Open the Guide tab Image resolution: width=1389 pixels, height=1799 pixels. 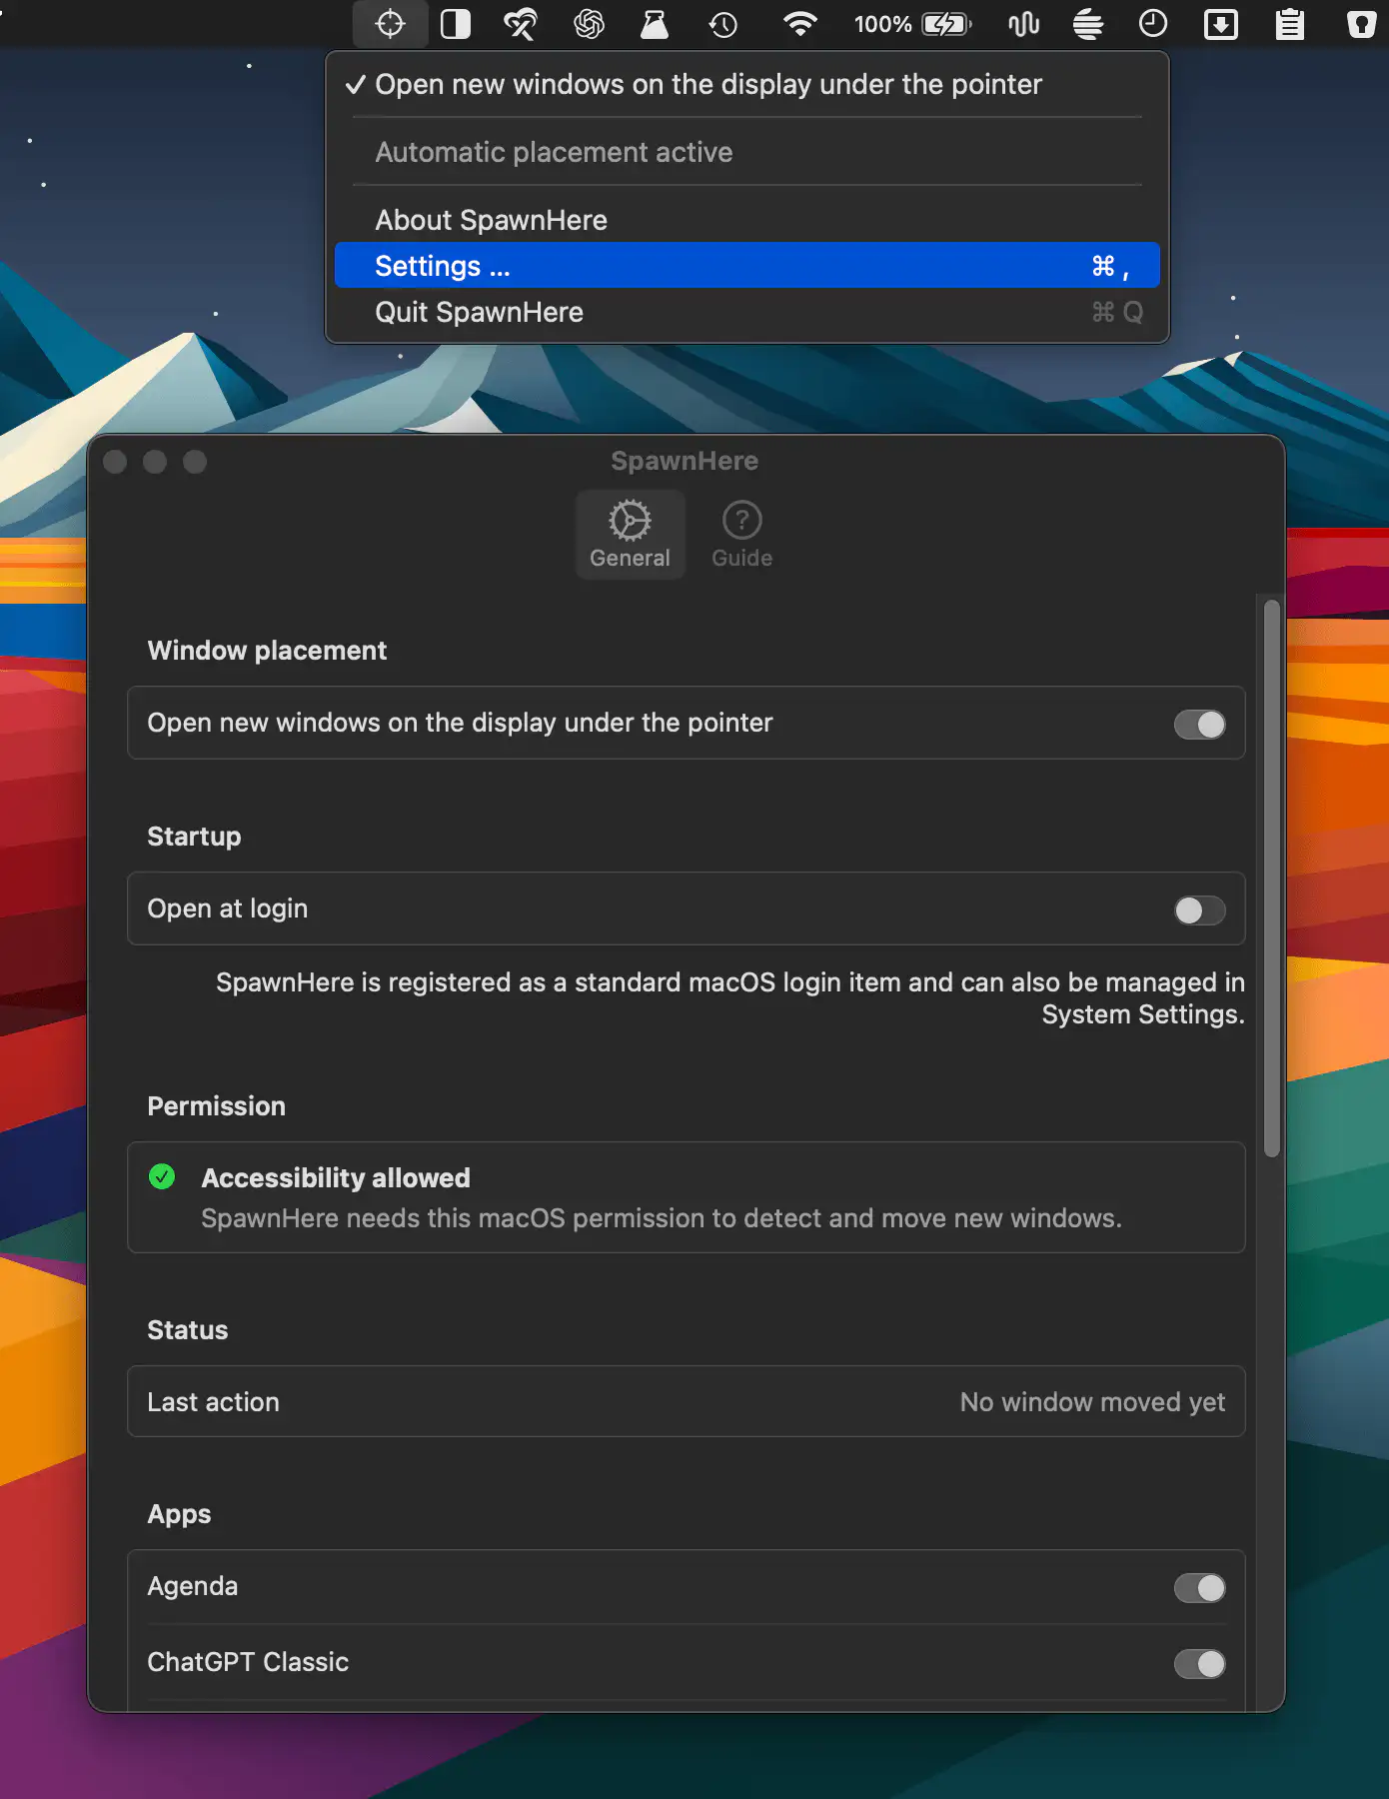(x=741, y=535)
